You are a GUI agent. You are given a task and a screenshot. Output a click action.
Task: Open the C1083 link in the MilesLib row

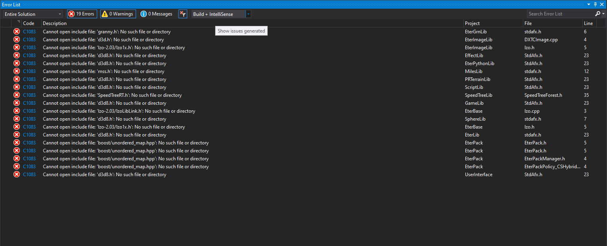[x=29, y=71]
